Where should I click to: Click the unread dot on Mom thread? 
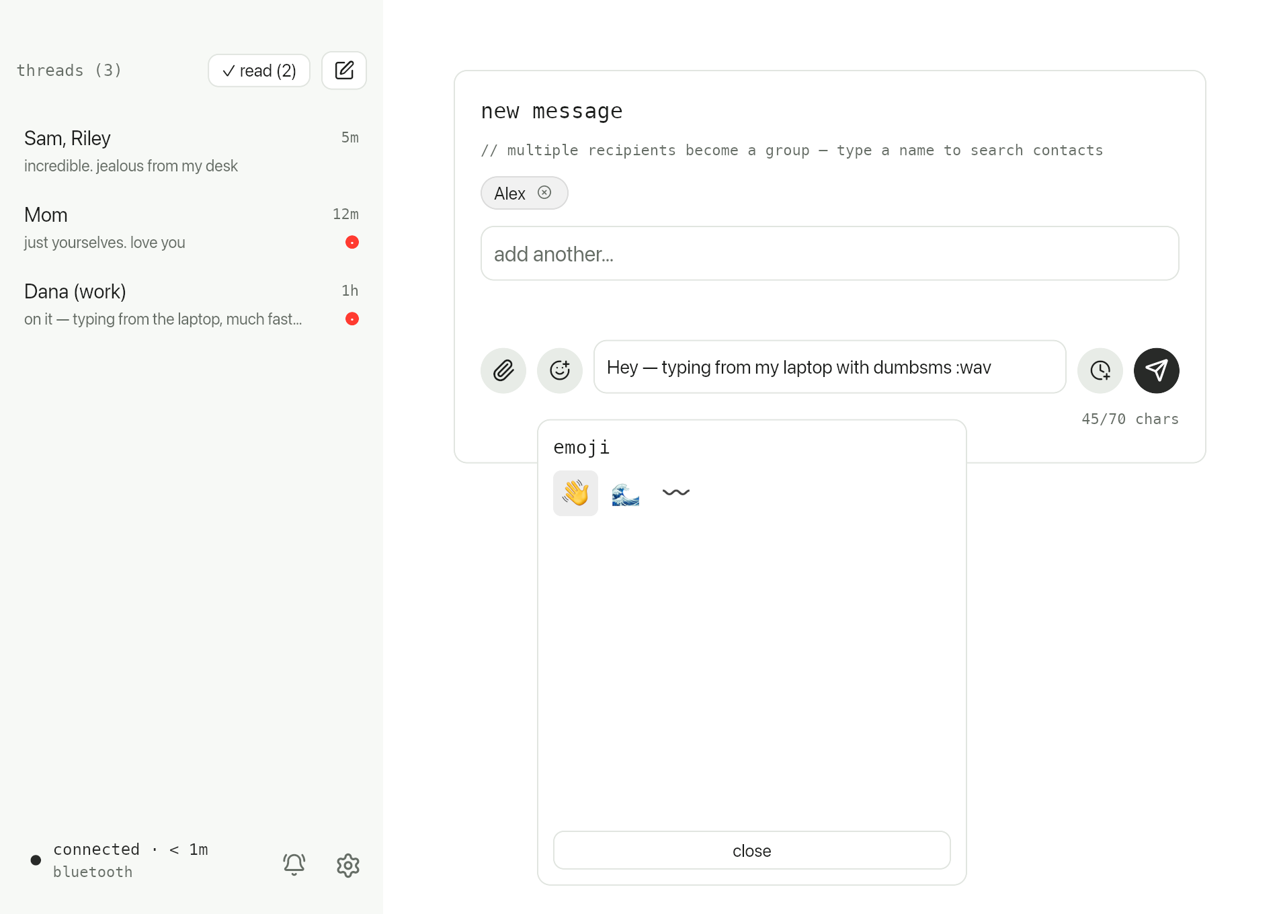click(x=352, y=242)
